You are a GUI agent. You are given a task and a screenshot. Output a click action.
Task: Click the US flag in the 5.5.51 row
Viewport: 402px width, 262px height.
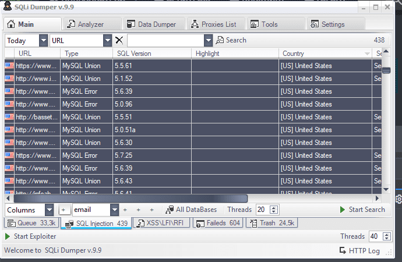pyautogui.click(x=9, y=117)
